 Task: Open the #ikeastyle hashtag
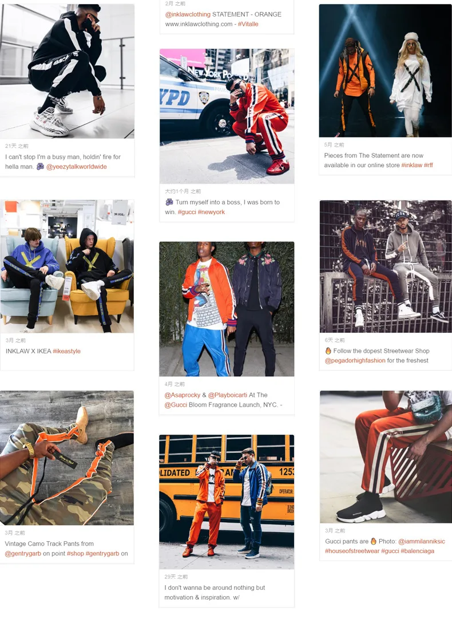tap(67, 351)
